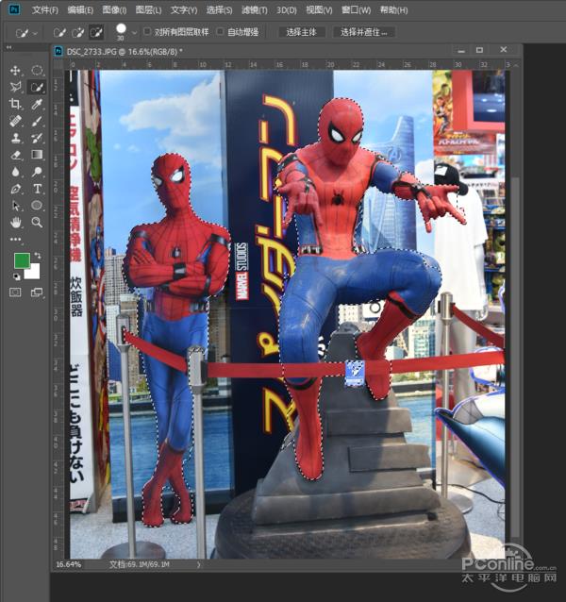Select the Dodge tool
Viewport: 566px width, 602px height.
[37, 172]
